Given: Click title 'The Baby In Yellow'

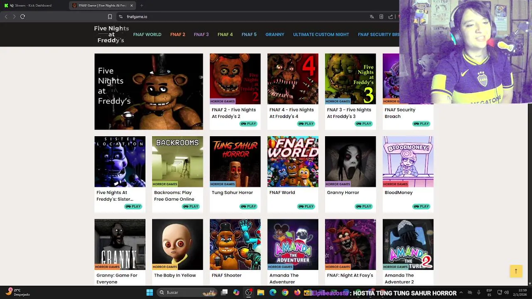Looking at the screenshot, I should (175, 275).
